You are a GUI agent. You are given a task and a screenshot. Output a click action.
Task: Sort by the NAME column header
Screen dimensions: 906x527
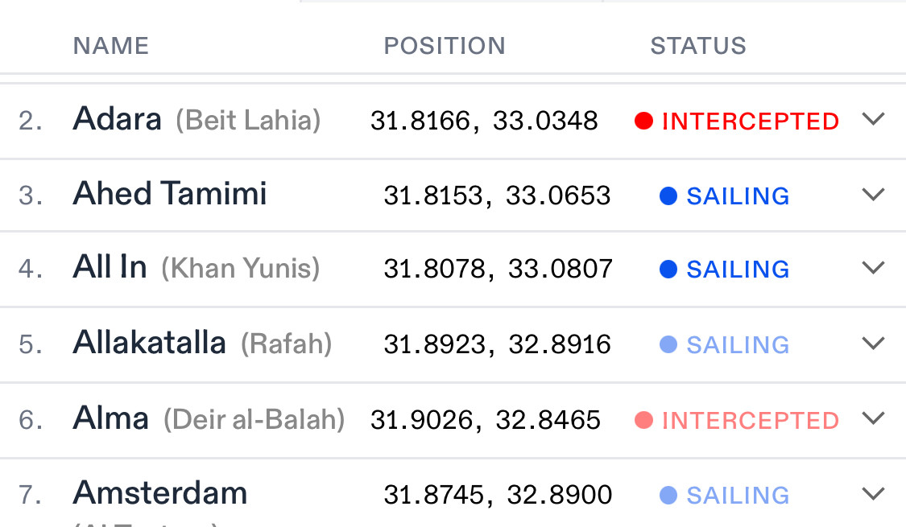111,46
